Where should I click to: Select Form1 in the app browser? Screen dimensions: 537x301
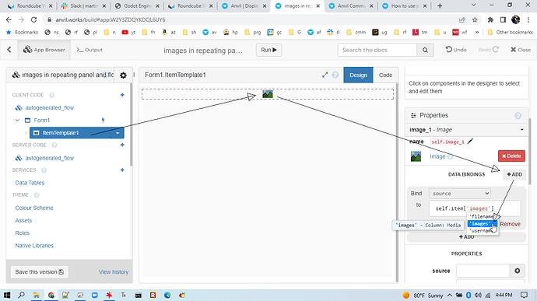click(x=42, y=121)
